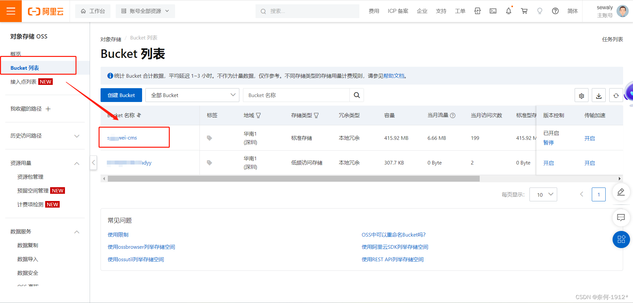Select page 1 in pagination
Screen dimensions: 633x303
click(599, 194)
